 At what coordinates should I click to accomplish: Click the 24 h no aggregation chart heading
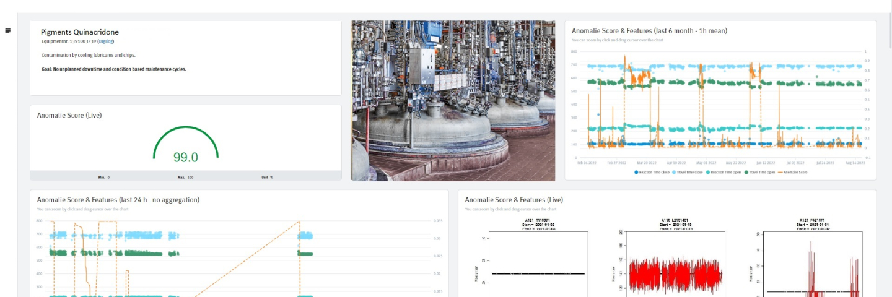pos(118,200)
